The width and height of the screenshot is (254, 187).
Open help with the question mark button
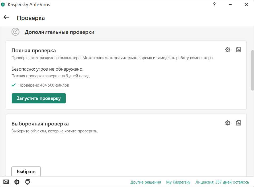pos(214,5)
